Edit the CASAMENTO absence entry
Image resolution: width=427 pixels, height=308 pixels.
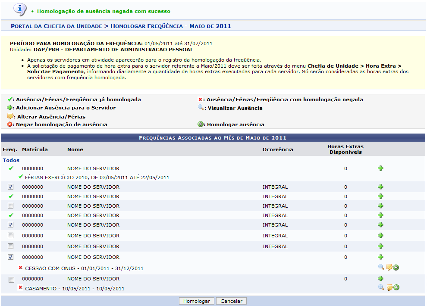389,287
